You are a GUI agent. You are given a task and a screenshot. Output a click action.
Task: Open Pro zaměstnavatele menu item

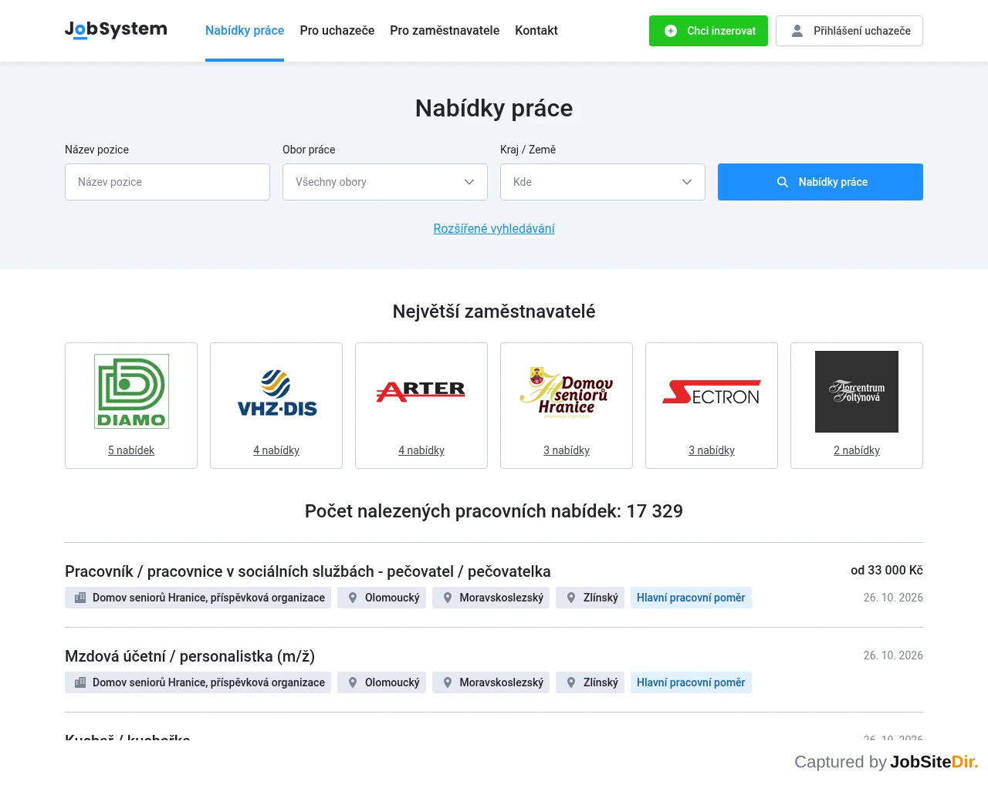[445, 31]
